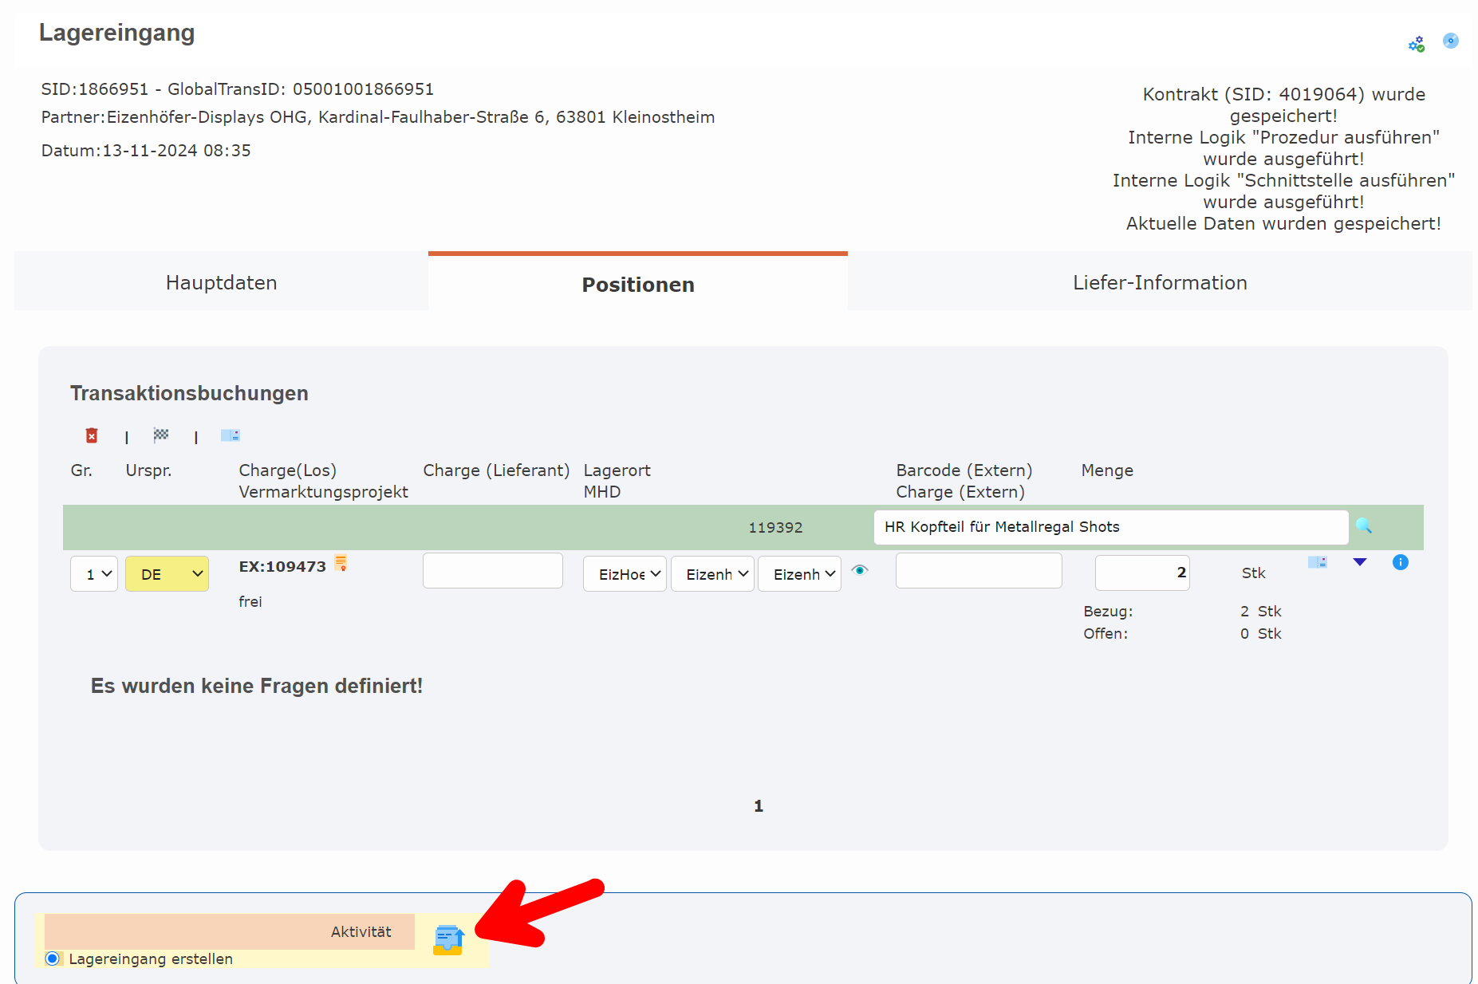
Task: Click the blue card icon in toolbar
Action: (230, 435)
